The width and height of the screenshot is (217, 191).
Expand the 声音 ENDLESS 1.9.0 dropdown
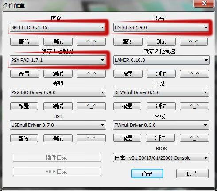pyautogui.click(x=161, y=27)
